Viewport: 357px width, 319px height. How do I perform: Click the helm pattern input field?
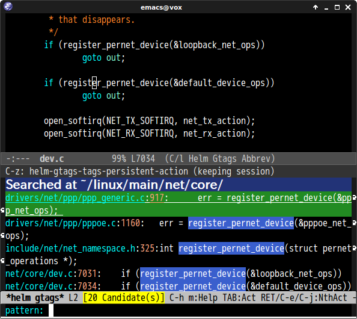point(200,311)
